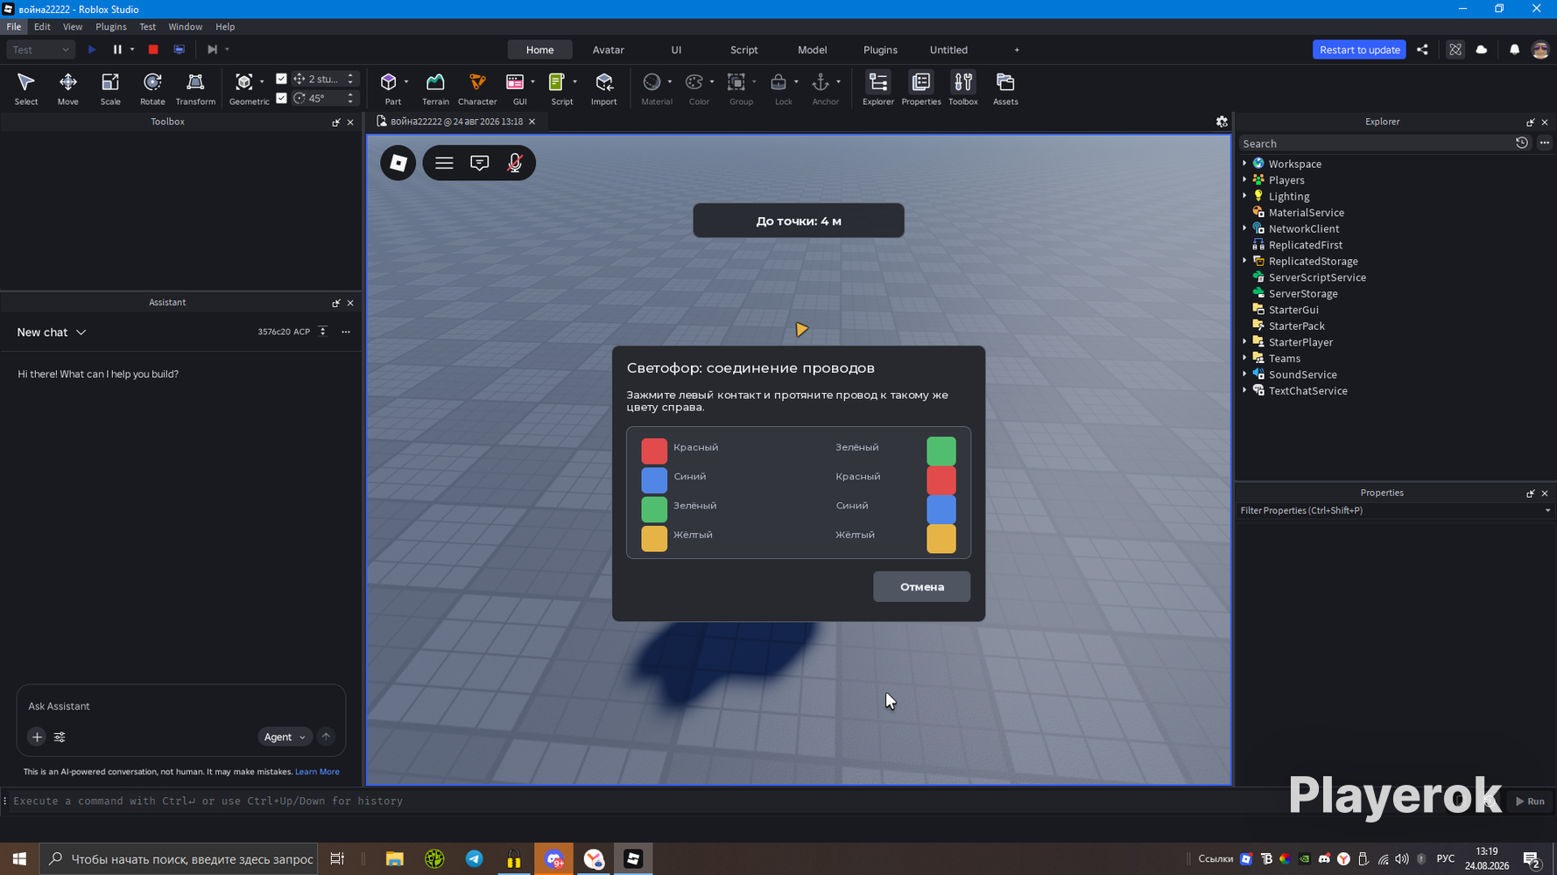Screen dimensions: 1557x875
Task: Expand the StarterPlayer node
Action: click(1244, 341)
